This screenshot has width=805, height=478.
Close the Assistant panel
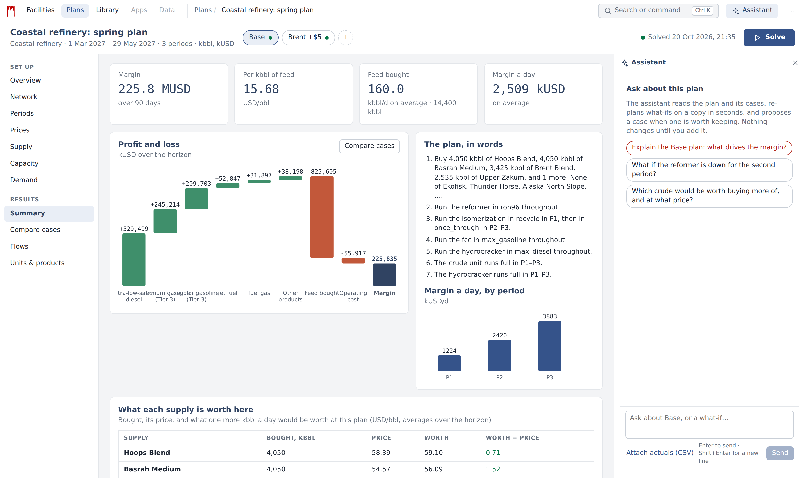[x=795, y=63]
